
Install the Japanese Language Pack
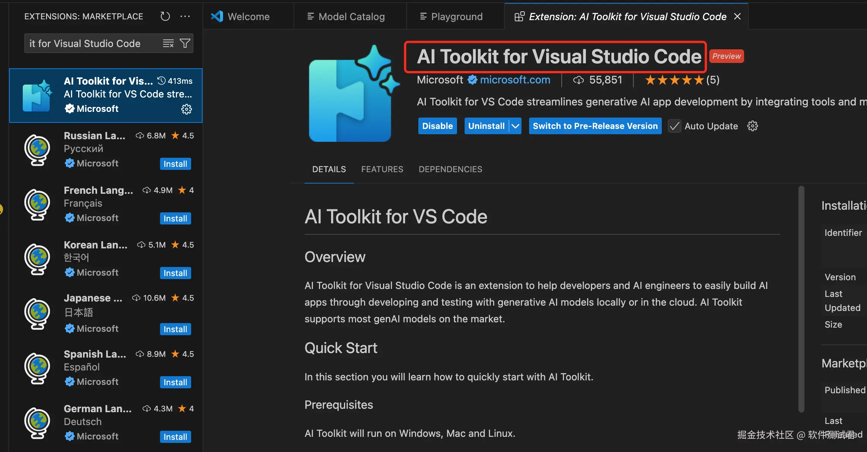pos(175,329)
